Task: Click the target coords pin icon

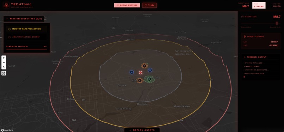Action: pyautogui.click(x=245, y=37)
